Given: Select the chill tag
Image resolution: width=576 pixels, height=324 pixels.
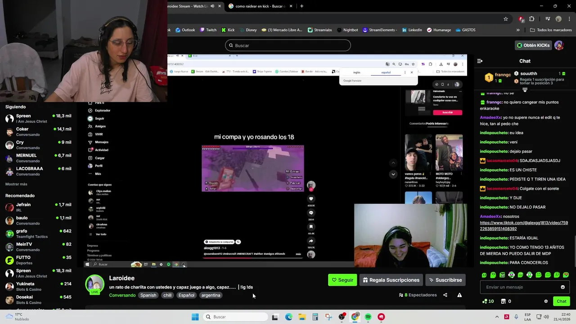Looking at the screenshot, I should 167,295.
